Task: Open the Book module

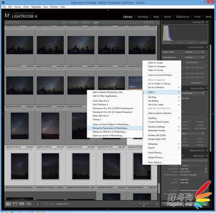Action: [x=167, y=17]
